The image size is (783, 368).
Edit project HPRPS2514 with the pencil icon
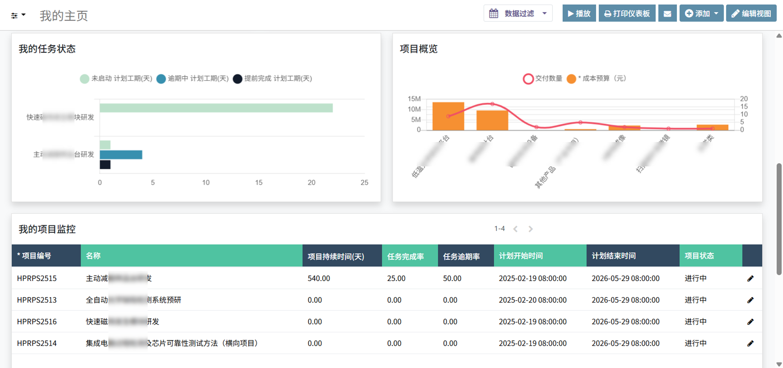[x=750, y=343]
